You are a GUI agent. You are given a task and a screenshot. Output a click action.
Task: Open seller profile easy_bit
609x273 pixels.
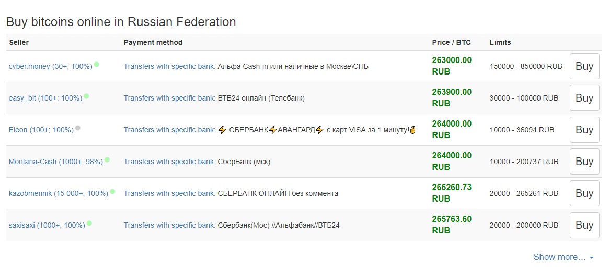pos(45,98)
